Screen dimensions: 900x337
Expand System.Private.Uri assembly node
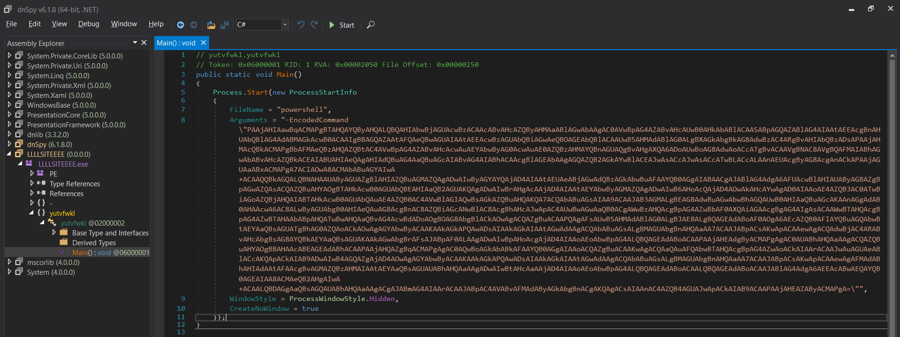9,65
